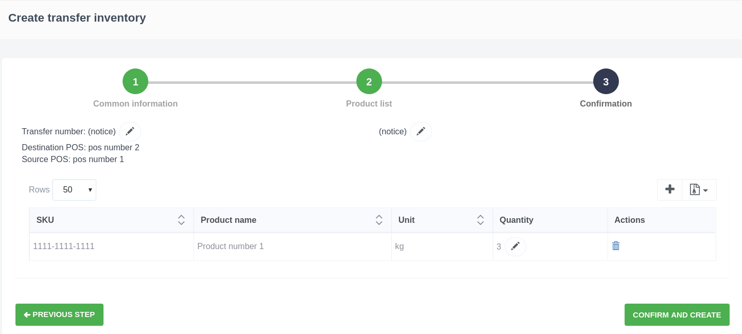
Task: Select the SKU cell 1111-1111-1111
Action: coord(64,247)
